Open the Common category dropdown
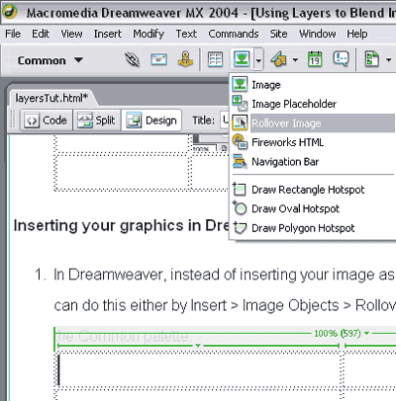Viewport: 396px width, 401px height. pos(49,60)
